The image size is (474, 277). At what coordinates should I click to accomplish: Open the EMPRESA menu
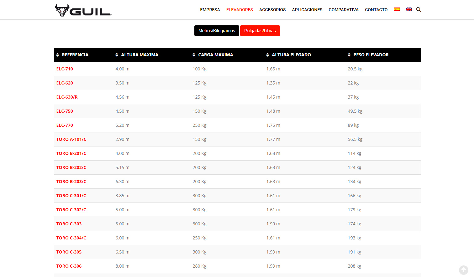click(210, 10)
